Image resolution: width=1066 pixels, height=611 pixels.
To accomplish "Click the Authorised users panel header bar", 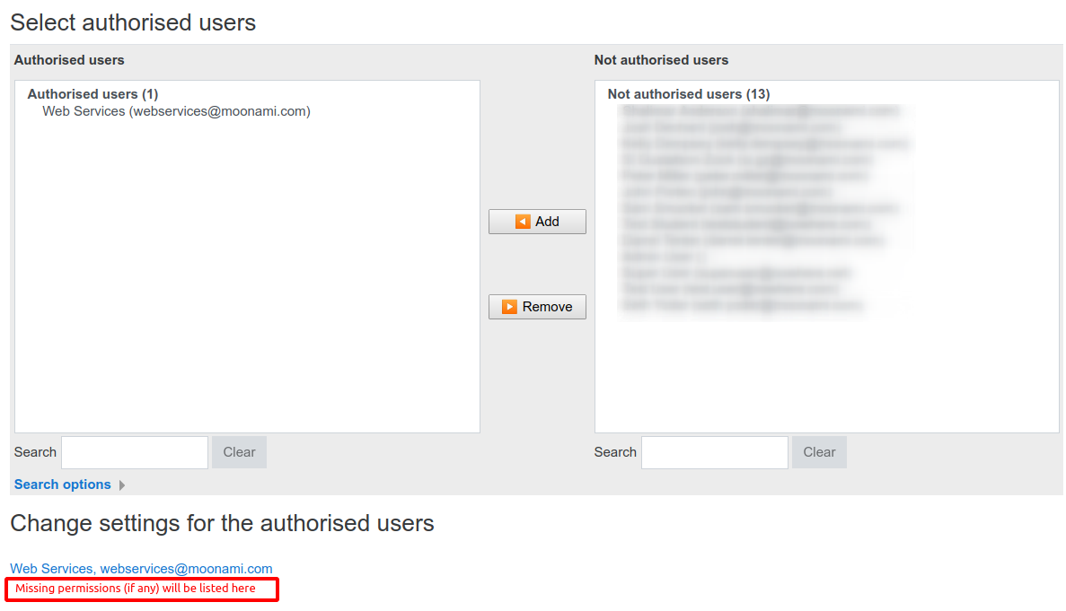I will [x=68, y=60].
